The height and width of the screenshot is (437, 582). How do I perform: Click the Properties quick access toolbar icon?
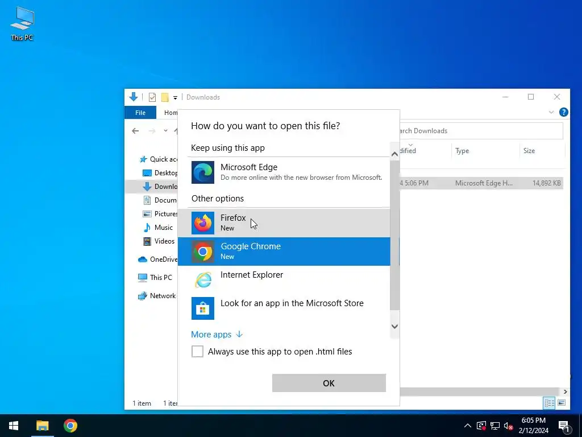click(x=152, y=97)
